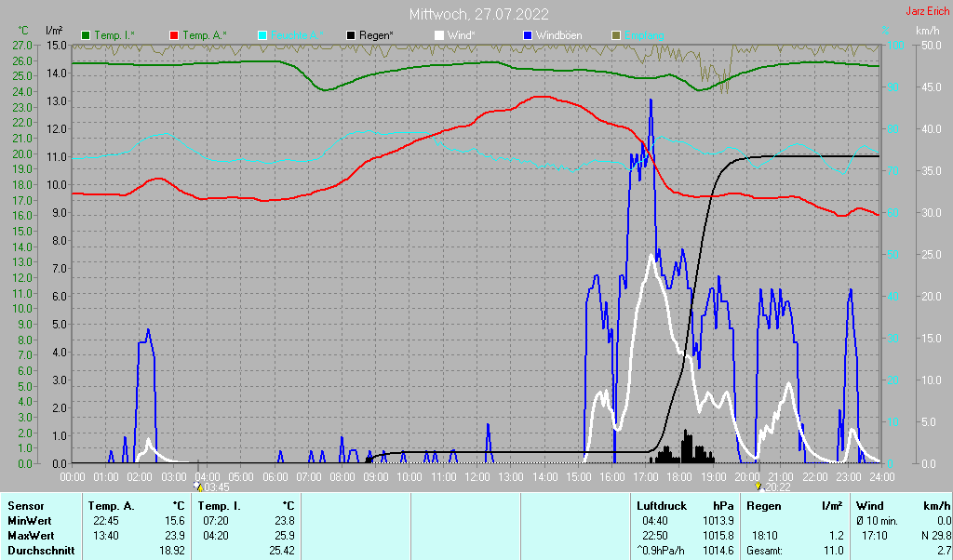The height and width of the screenshot is (560, 953).
Task: Click the cyan humidity legend square
Action: 262,35
